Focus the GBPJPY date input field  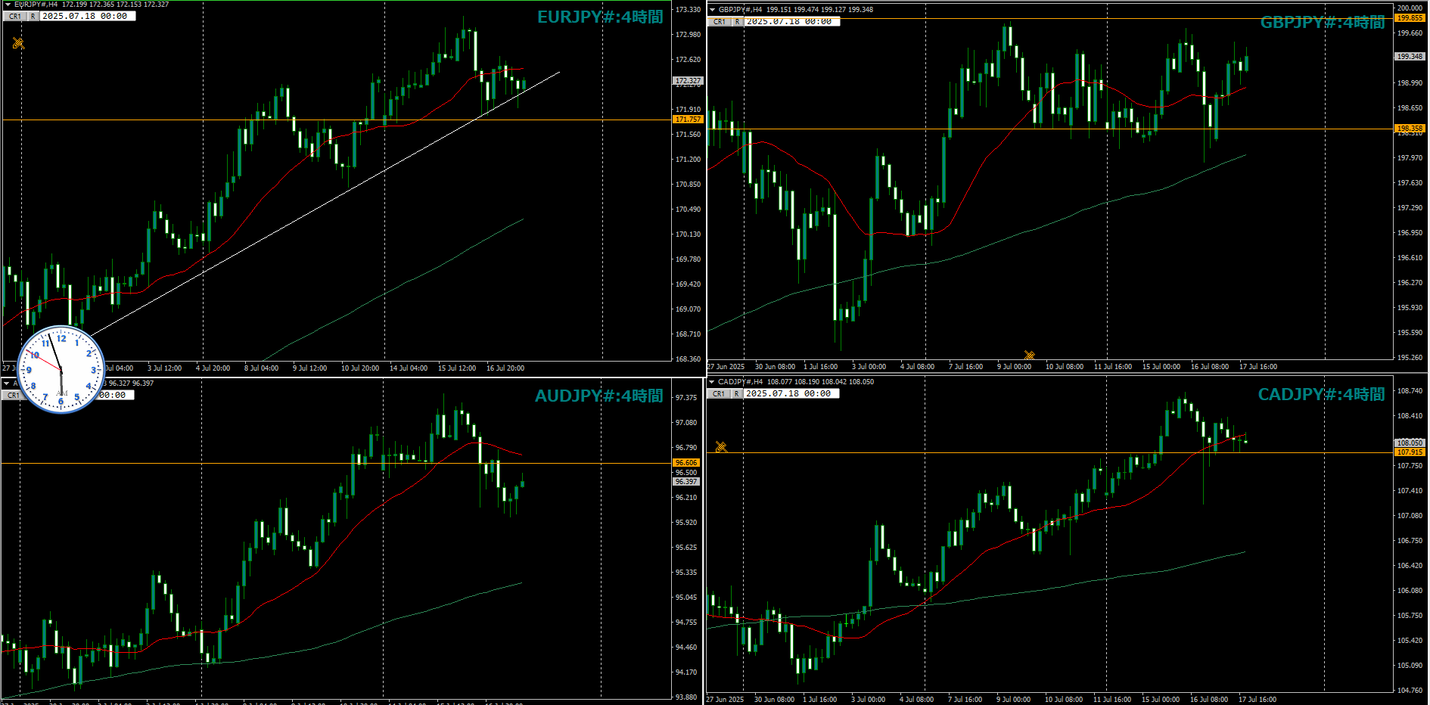click(x=791, y=22)
